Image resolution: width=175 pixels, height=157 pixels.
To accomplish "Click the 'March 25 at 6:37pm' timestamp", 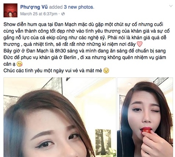I will [39, 14].
